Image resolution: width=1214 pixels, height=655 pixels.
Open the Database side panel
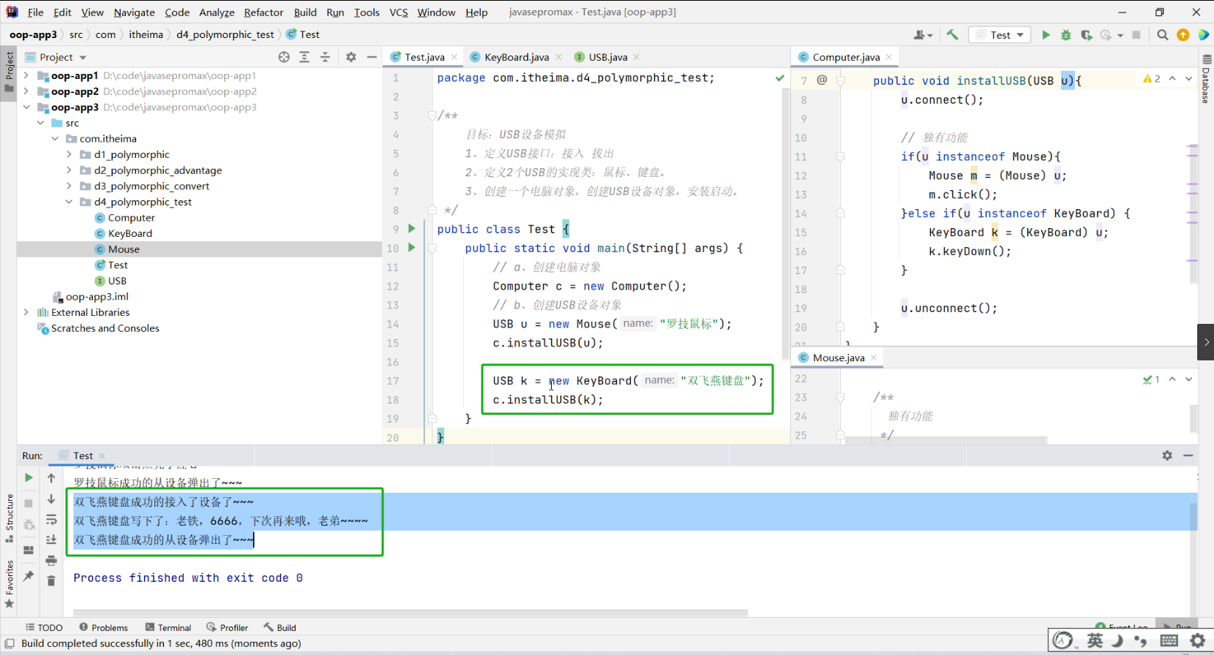pos(1206,80)
